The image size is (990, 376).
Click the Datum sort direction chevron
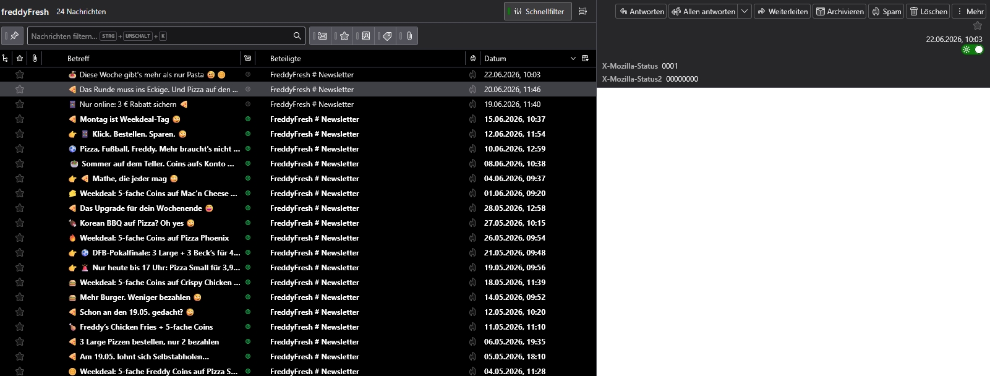point(573,58)
